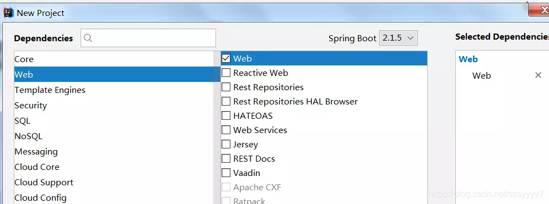Image resolution: width=549 pixels, height=204 pixels.
Task: Choose the Cloud Core category
Action: tap(114, 167)
